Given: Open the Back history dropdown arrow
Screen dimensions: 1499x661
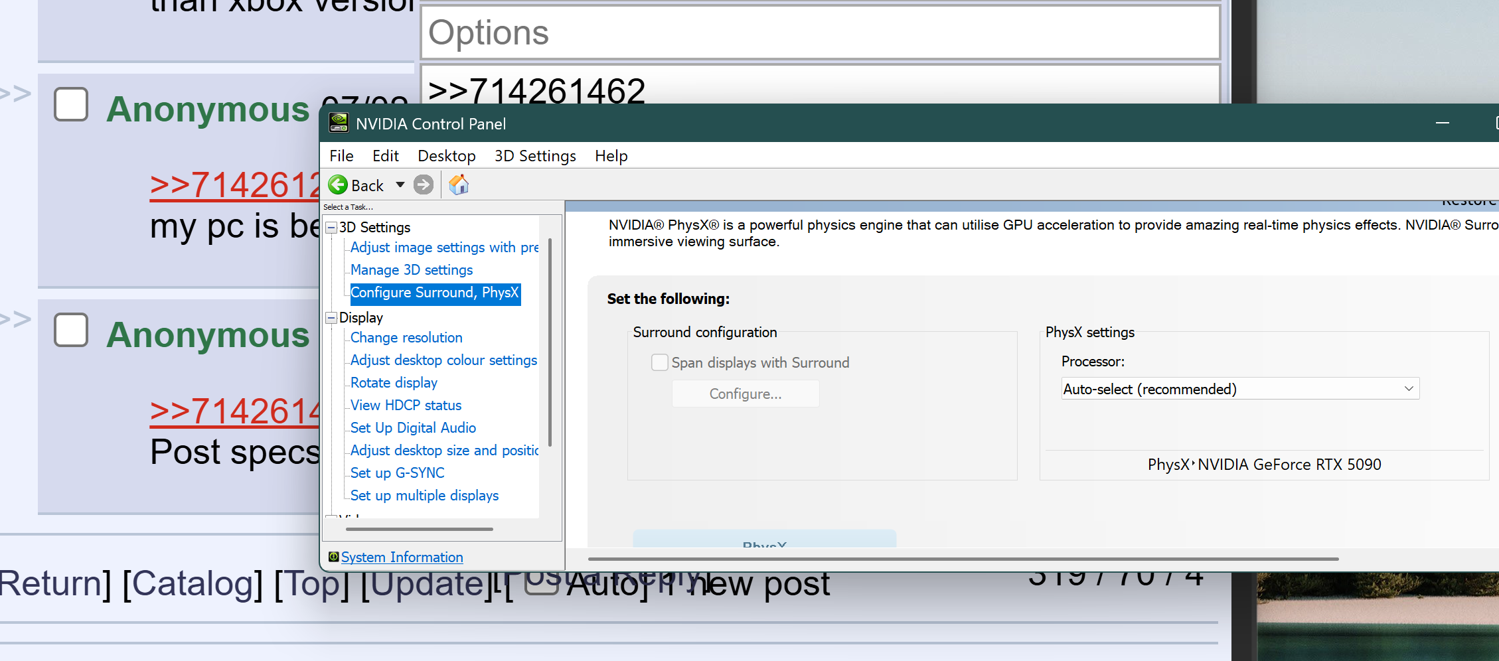Looking at the screenshot, I should coord(400,185).
